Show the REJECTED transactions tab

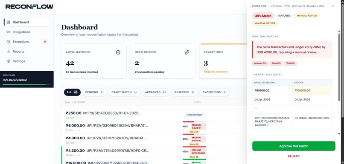tap(184, 92)
